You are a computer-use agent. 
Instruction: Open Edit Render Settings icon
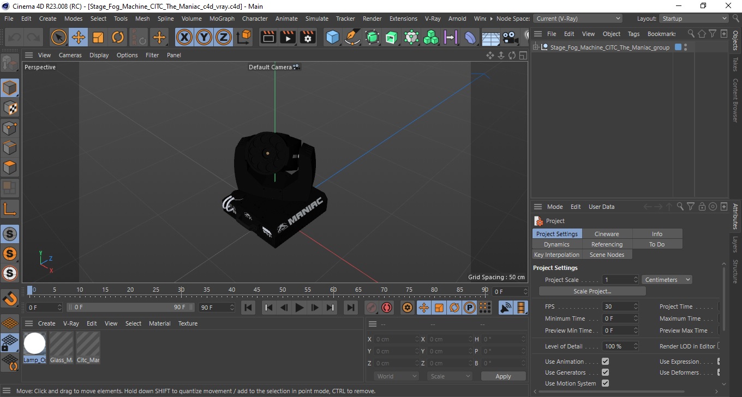click(308, 37)
